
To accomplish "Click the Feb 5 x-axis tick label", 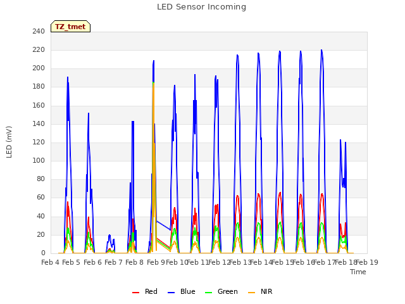I will tap(72, 262).
